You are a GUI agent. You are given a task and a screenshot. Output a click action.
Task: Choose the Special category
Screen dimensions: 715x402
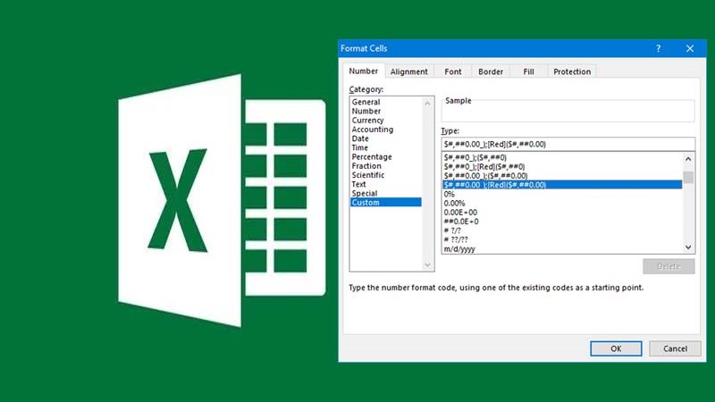click(386, 193)
